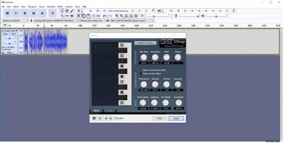
Task: Click the Apply button in GSnap
Action: click(176, 118)
